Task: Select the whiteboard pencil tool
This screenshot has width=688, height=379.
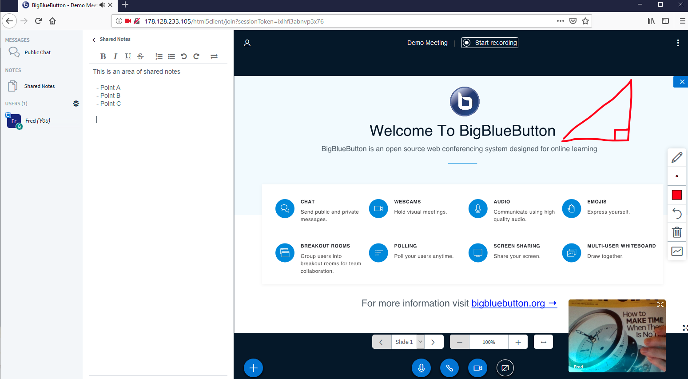Action: click(677, 158)
